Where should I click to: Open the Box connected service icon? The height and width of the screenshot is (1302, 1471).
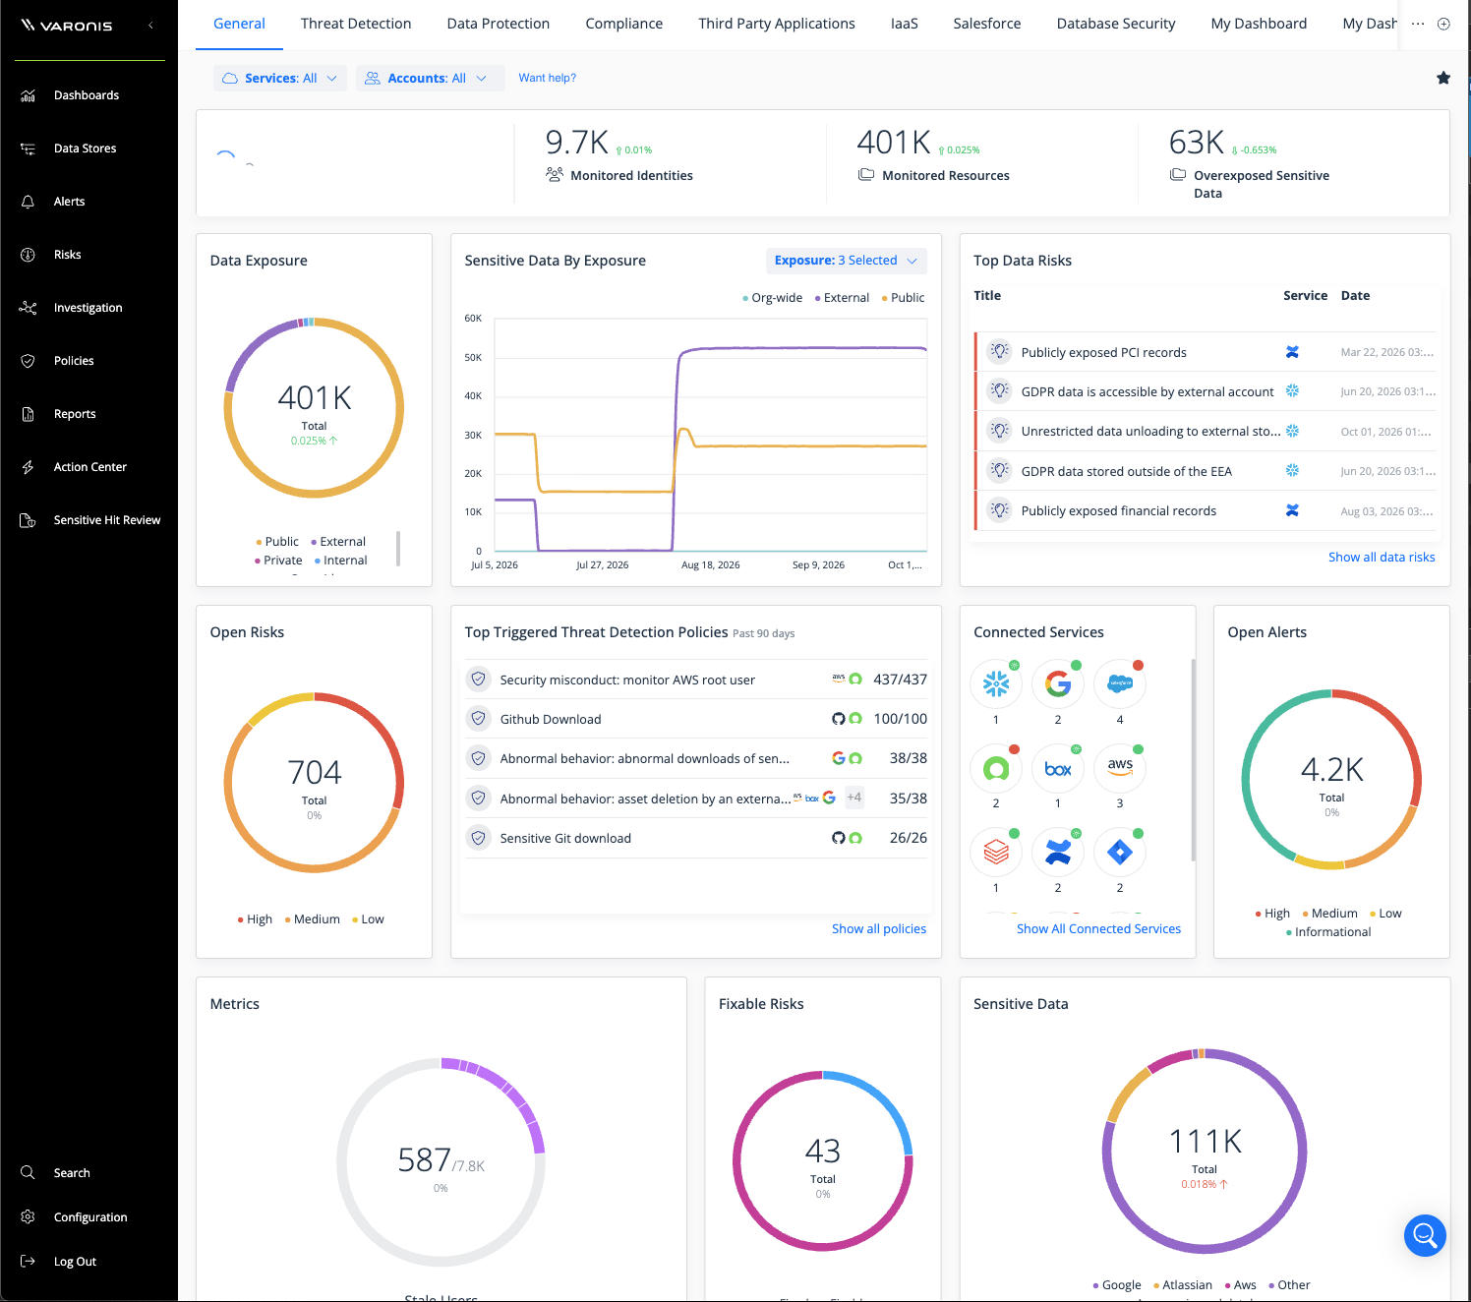[1058, 768]
